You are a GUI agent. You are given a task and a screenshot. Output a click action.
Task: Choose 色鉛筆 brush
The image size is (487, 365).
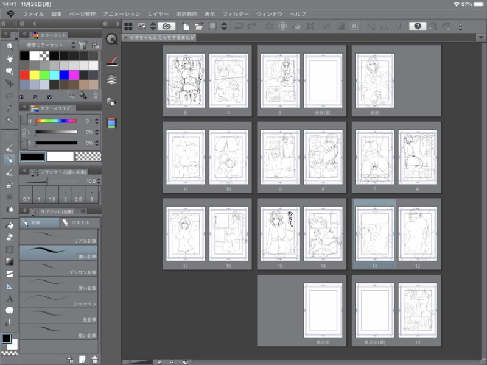coord(58,316)
